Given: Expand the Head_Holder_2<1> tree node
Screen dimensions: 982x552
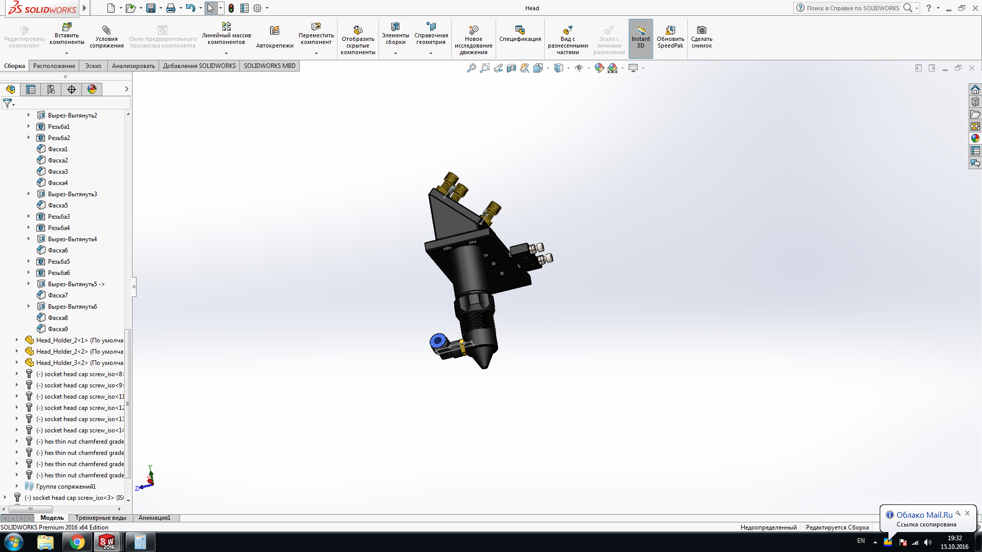Looking at the screenshot, I should tap(17, 340).
